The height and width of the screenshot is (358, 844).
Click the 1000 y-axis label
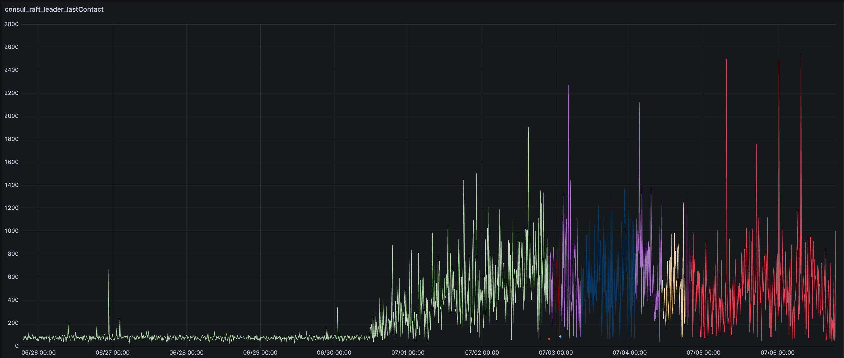(11, 231)
